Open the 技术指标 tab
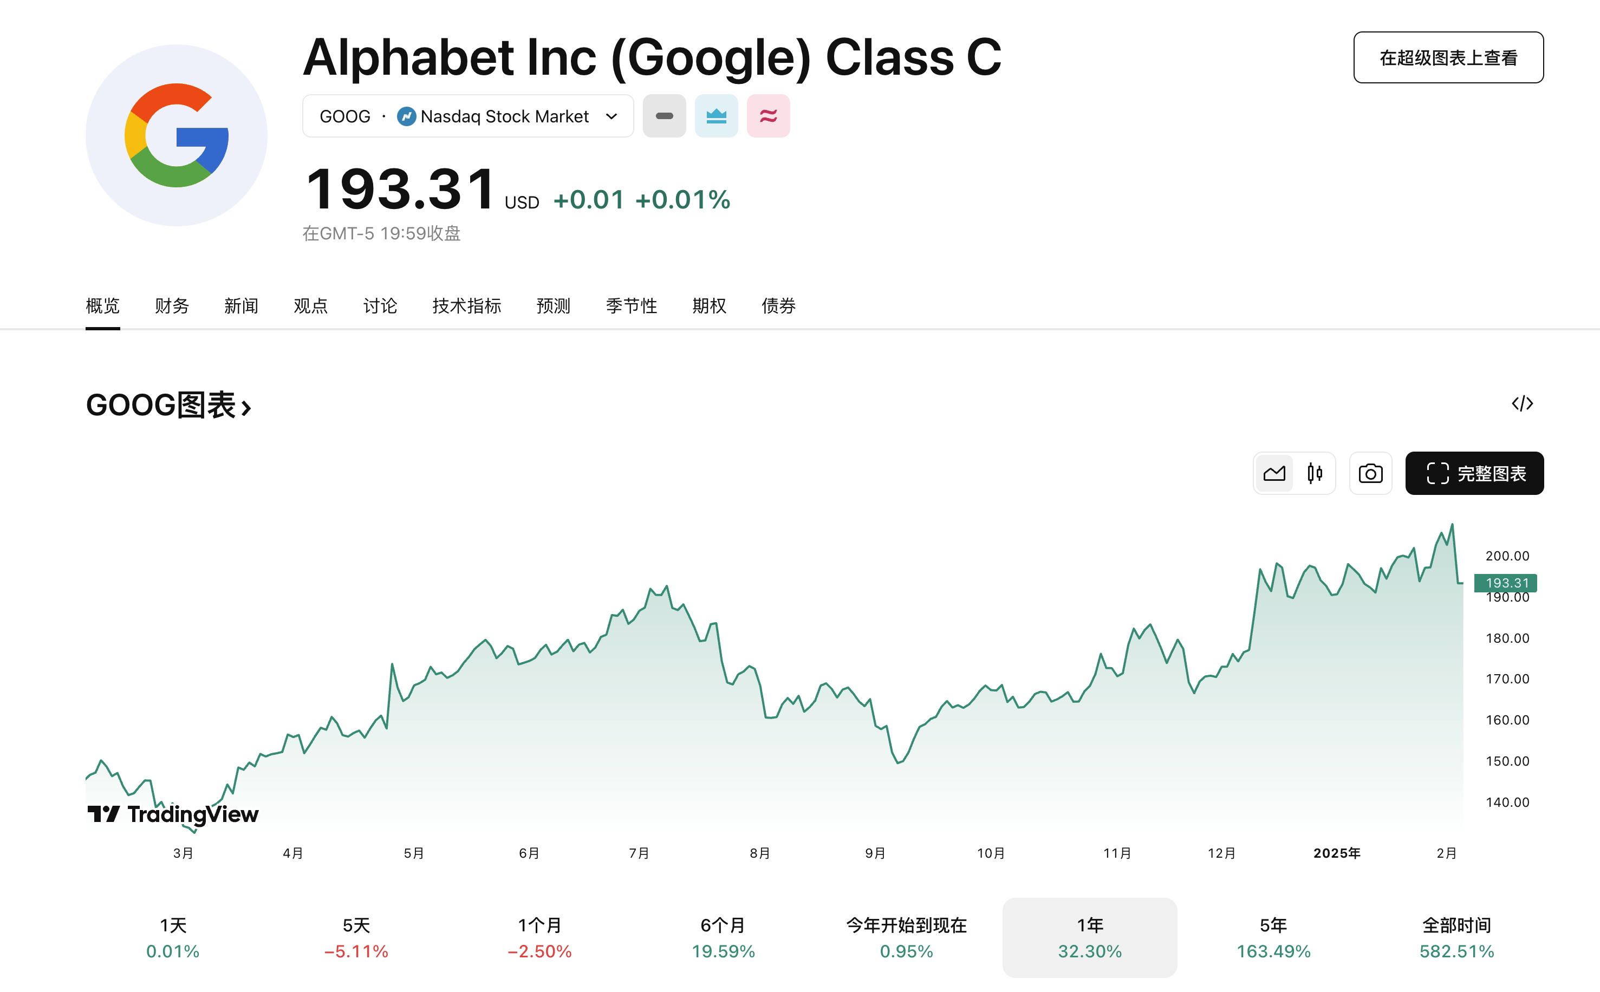This screenshot has height=992, width=1600. 466,306
